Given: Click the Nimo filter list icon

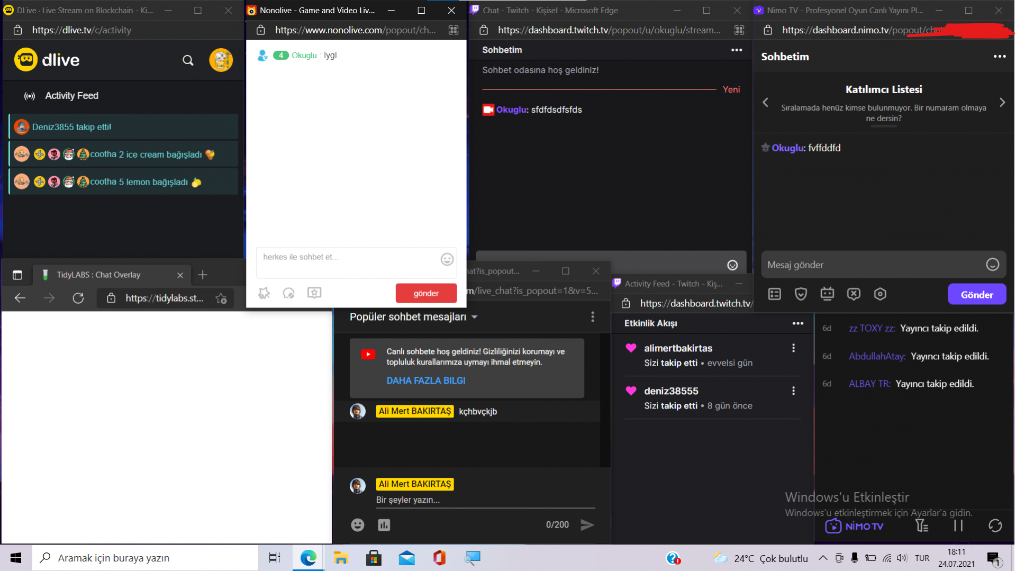Looking at the screenshot, I should pyautogui.click(x=921, y=525).
